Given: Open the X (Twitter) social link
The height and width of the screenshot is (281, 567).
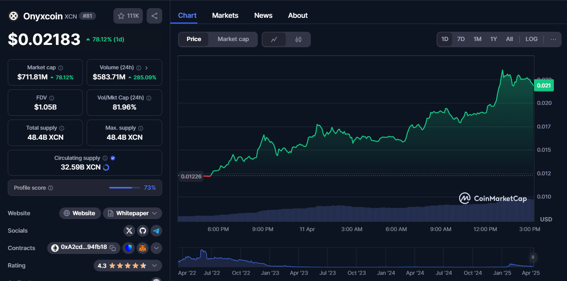Looking at the screenshot, I should (x=129, y=231).
